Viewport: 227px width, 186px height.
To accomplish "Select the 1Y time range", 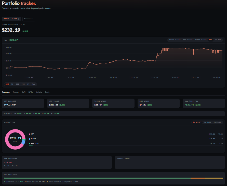I will tap(28, 84).
